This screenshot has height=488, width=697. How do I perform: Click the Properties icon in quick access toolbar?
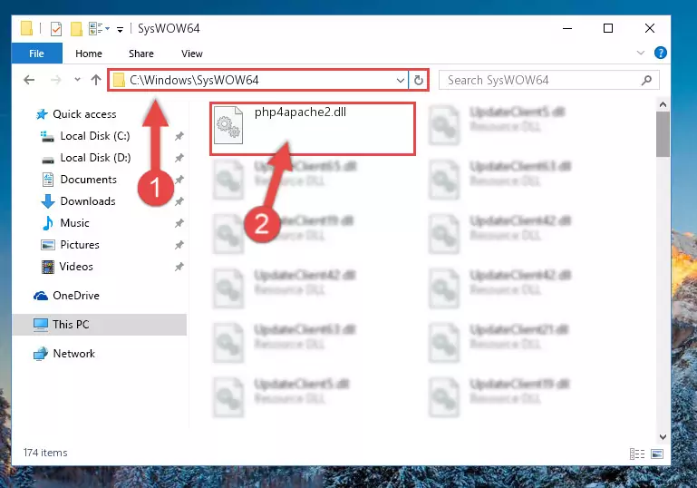pos(56,28)
